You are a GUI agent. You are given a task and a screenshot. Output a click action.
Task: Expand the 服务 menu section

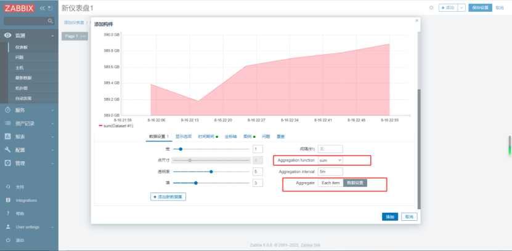click(52, 110)
